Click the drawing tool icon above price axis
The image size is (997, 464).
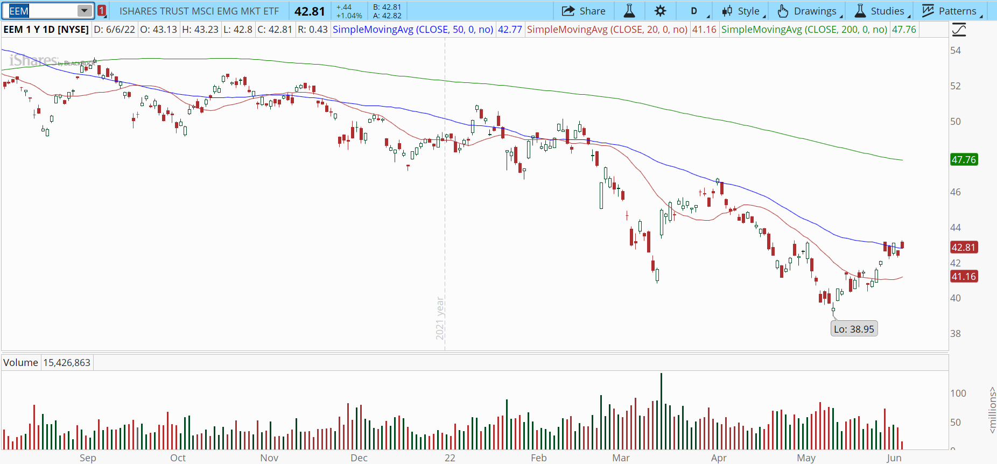tap(959, 30)
